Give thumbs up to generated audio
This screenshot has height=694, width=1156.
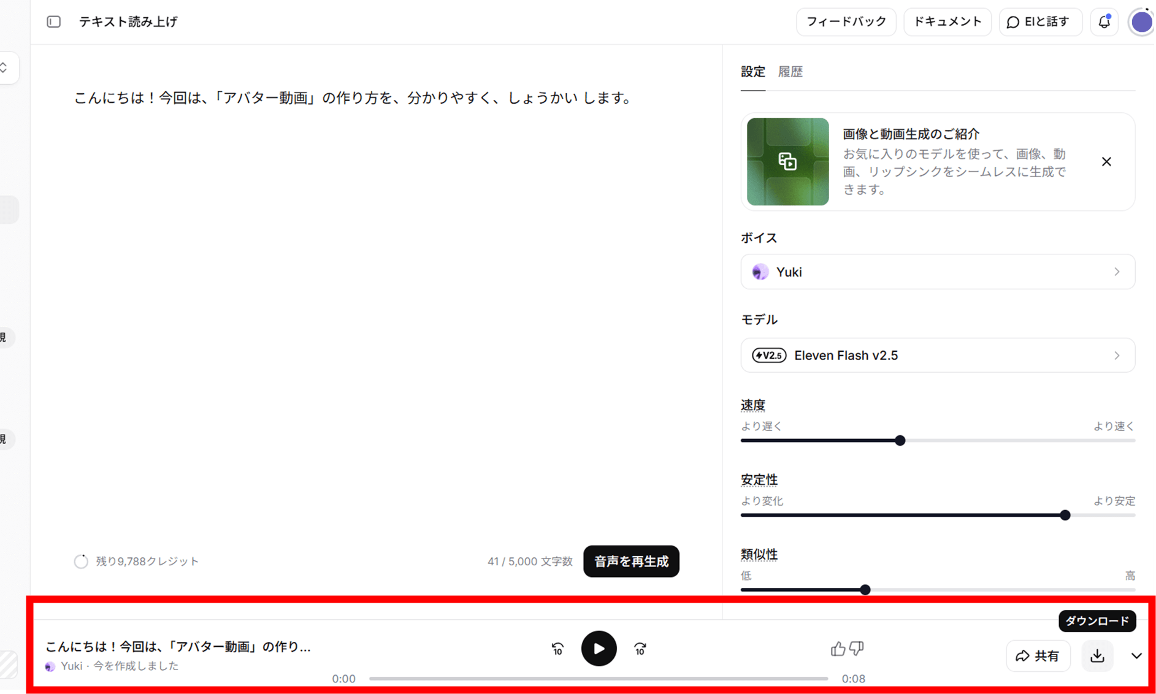click(x=838, y=649)
